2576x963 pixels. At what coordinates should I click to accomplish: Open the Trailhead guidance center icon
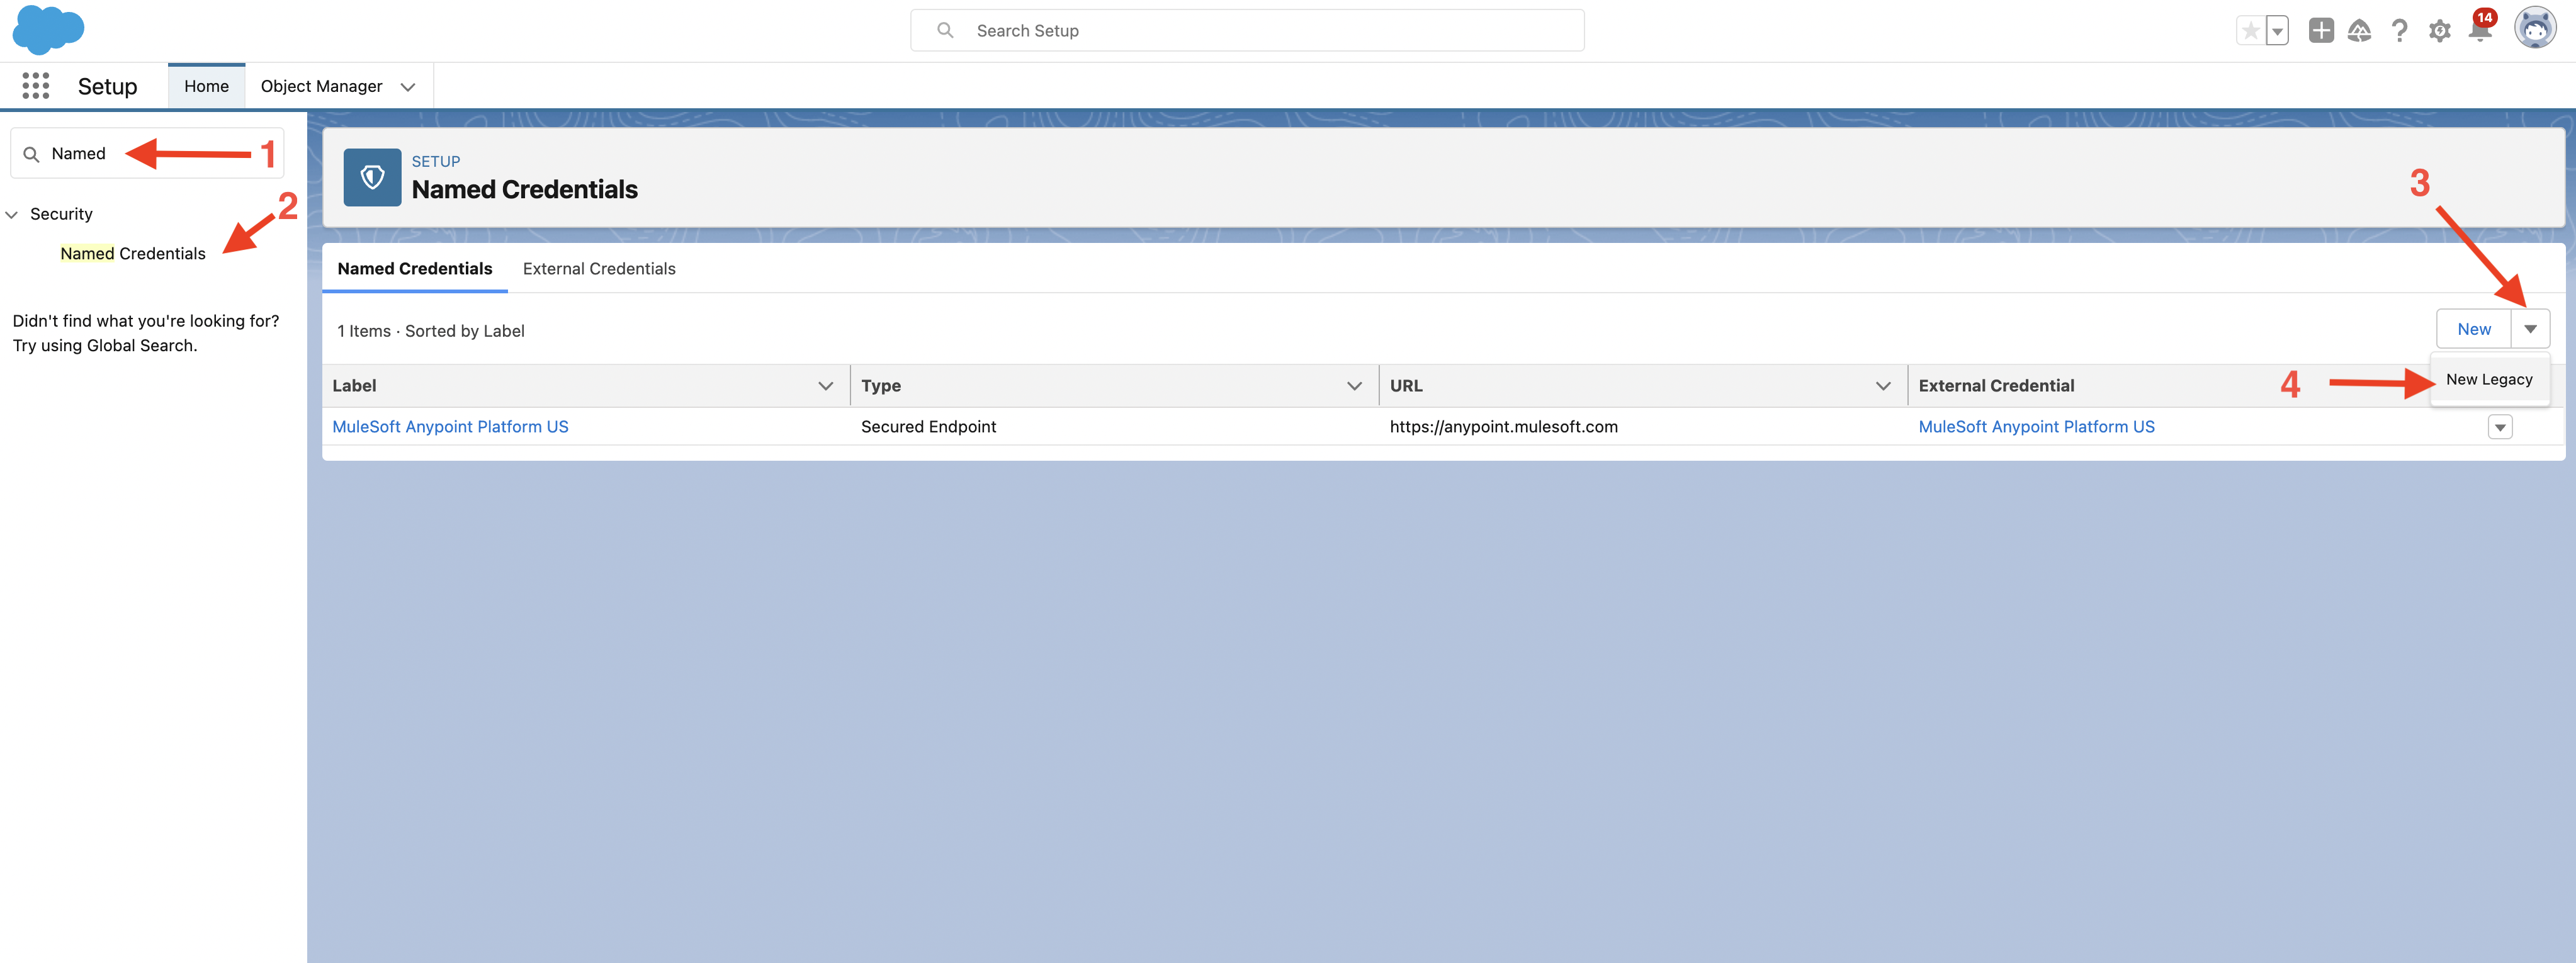(2359, 31)
